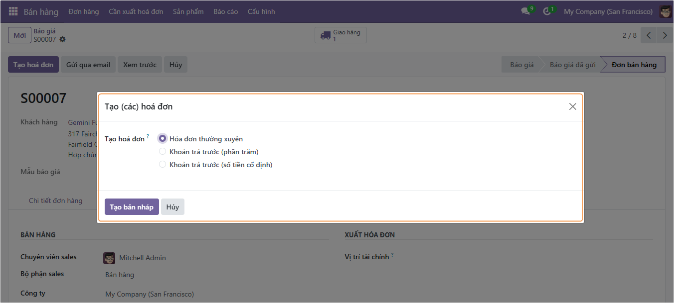Click the user avatar in the top bar
This screenshot has width=674, height=303.
665,11
